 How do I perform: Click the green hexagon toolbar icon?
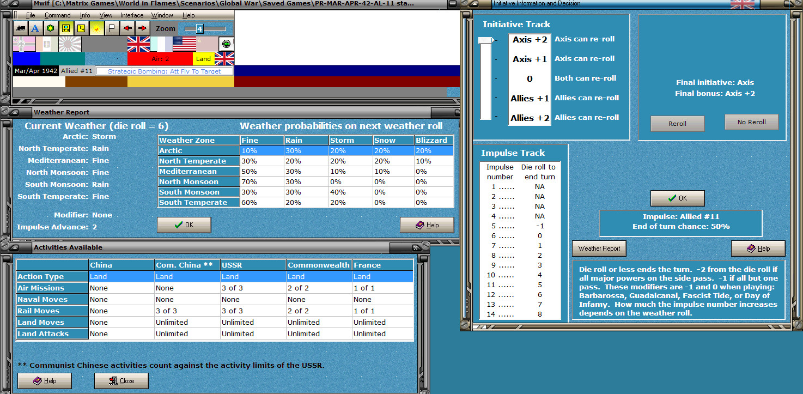[51, 28]
